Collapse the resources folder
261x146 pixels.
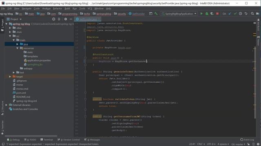18,48
